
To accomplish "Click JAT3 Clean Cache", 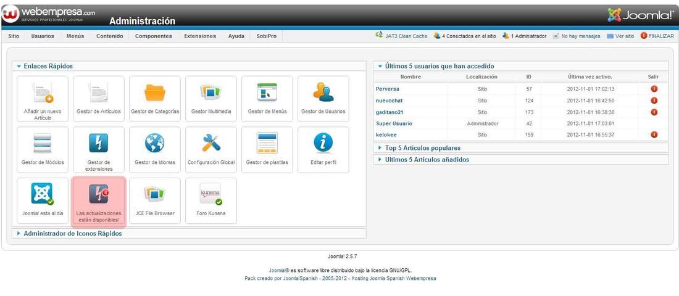I will (x=401, y=36).
